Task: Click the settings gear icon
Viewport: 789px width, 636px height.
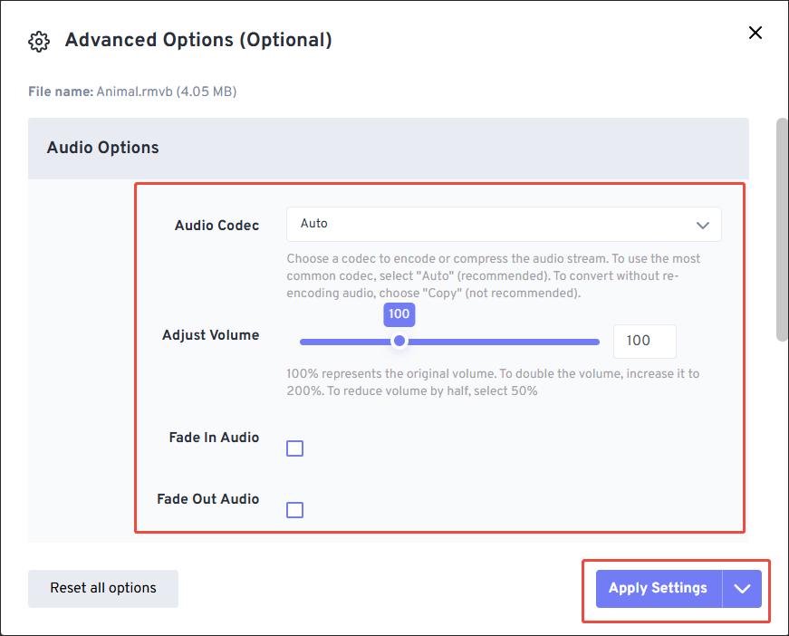Action: pos(38,41)
